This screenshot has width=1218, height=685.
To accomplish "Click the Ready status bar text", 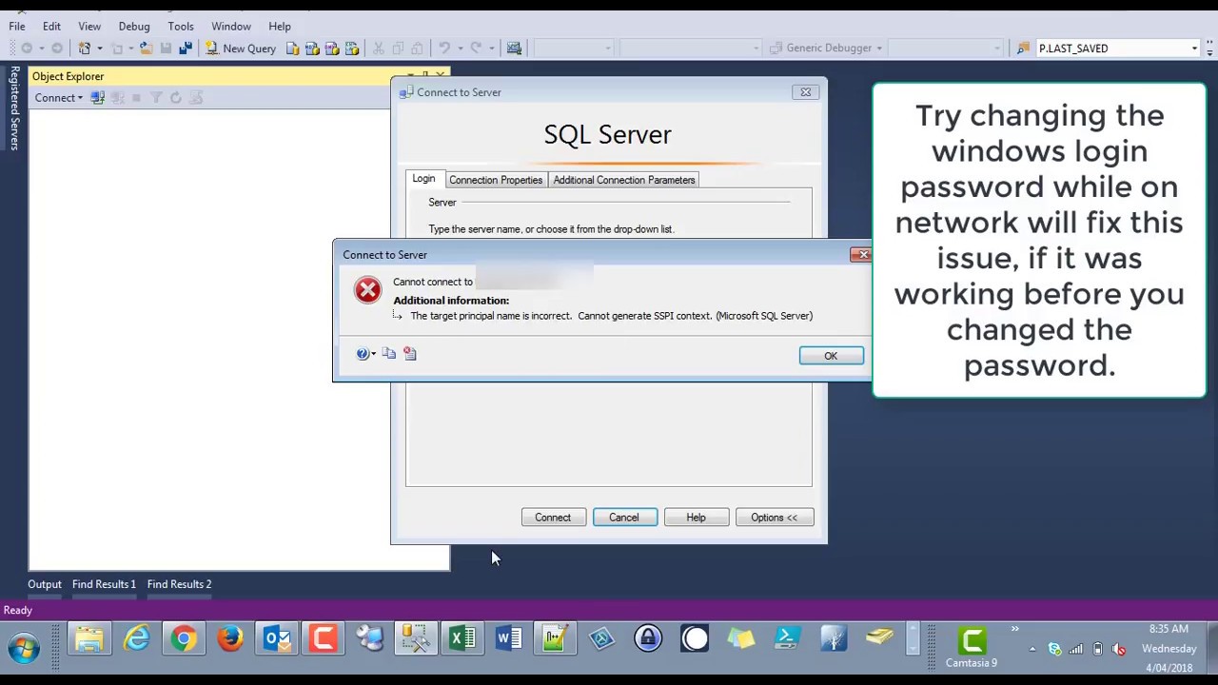I will pyautogui.click(x=18, y=611).
